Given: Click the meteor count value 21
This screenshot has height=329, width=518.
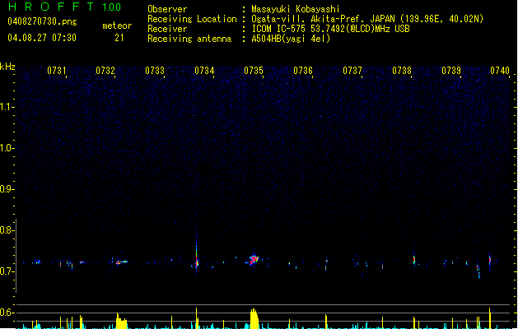Looking at the screenshot, I should click(119, 38).
